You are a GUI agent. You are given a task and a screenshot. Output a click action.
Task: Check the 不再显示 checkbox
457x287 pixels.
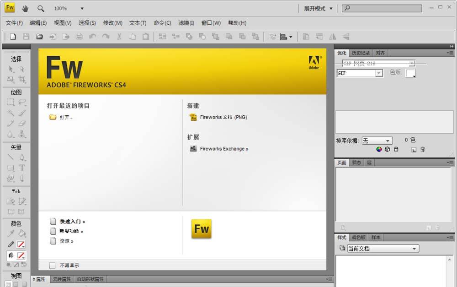tap(52, 265)
